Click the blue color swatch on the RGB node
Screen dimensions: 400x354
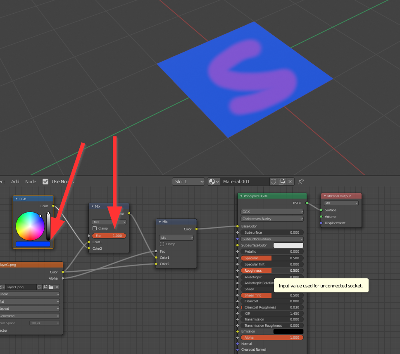32,244
